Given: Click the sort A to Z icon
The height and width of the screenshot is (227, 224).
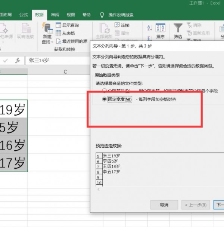Looking at the screenshot, I should click(x=150, y=28).
